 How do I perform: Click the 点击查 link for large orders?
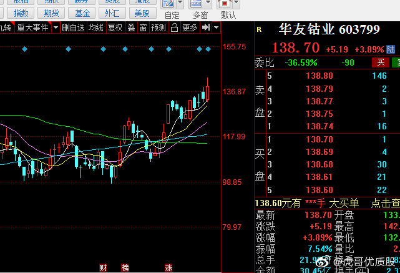(385, 203)
